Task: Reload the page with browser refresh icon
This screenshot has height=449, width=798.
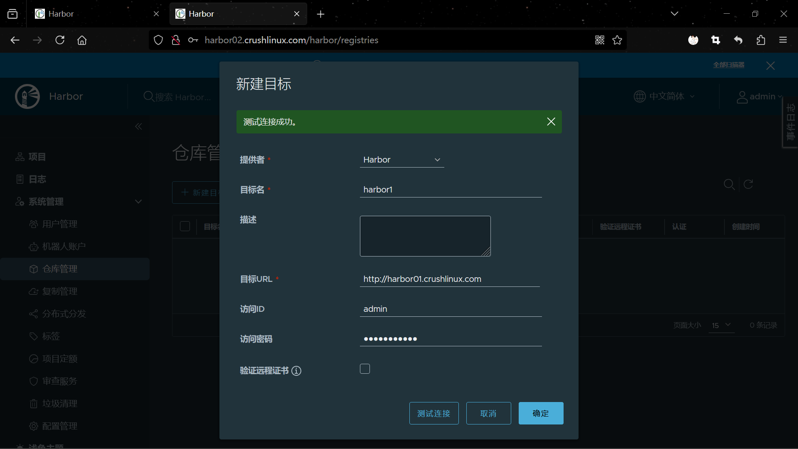Action: [60, 40]
